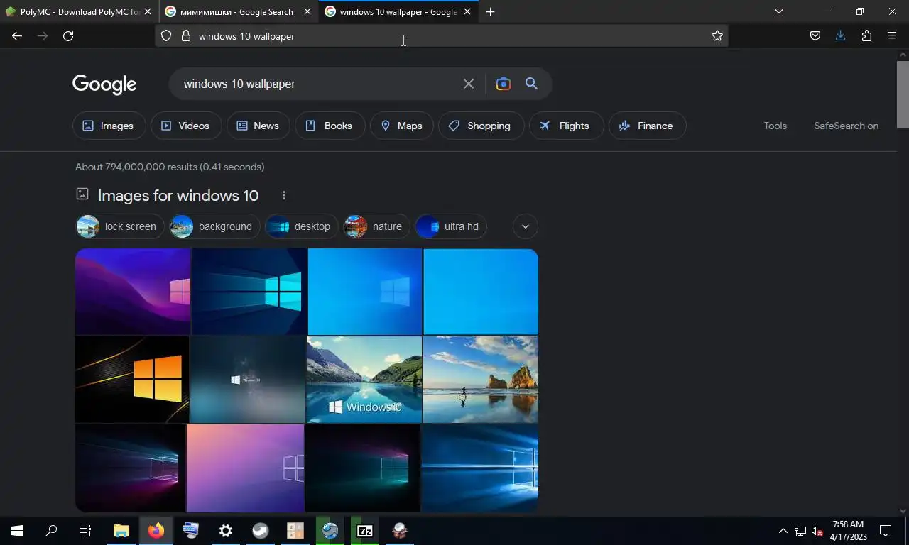Image resolution: width=909 pixels, height=545 pixels.
Task: Open the mountain lake Windows10 thumbnail
Action: [x=364, y=379]
